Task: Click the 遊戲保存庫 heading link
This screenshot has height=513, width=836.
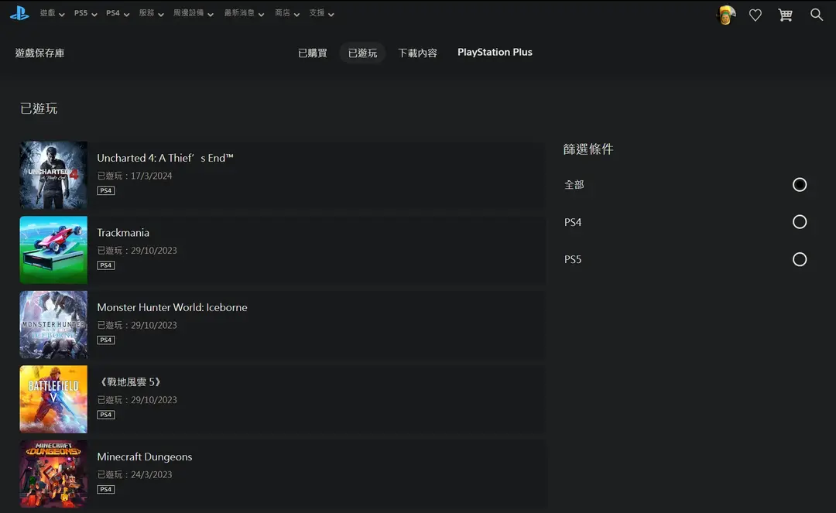Action: pos(39,53)
